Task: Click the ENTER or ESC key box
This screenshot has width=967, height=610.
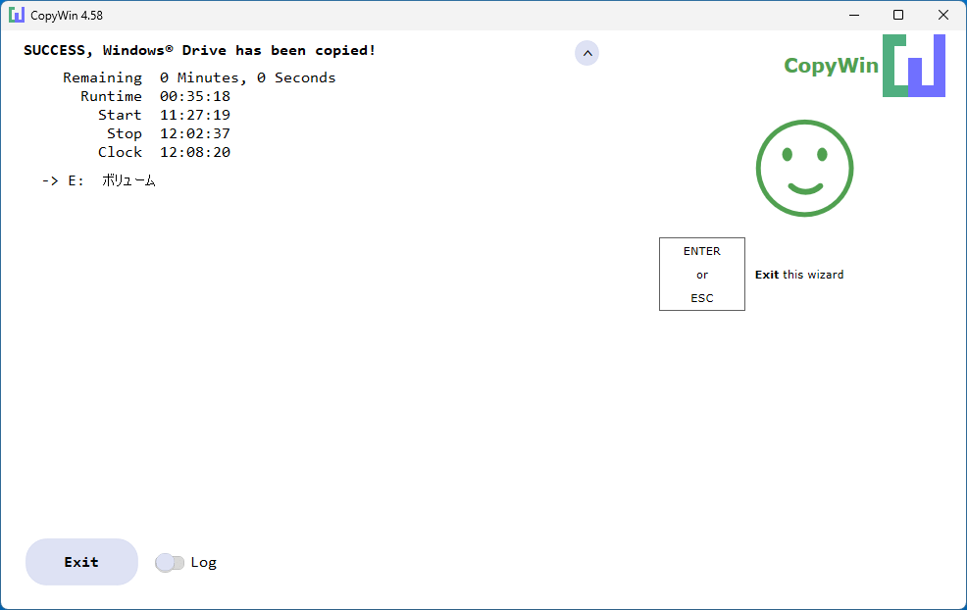Action: (x=702, y=274)
